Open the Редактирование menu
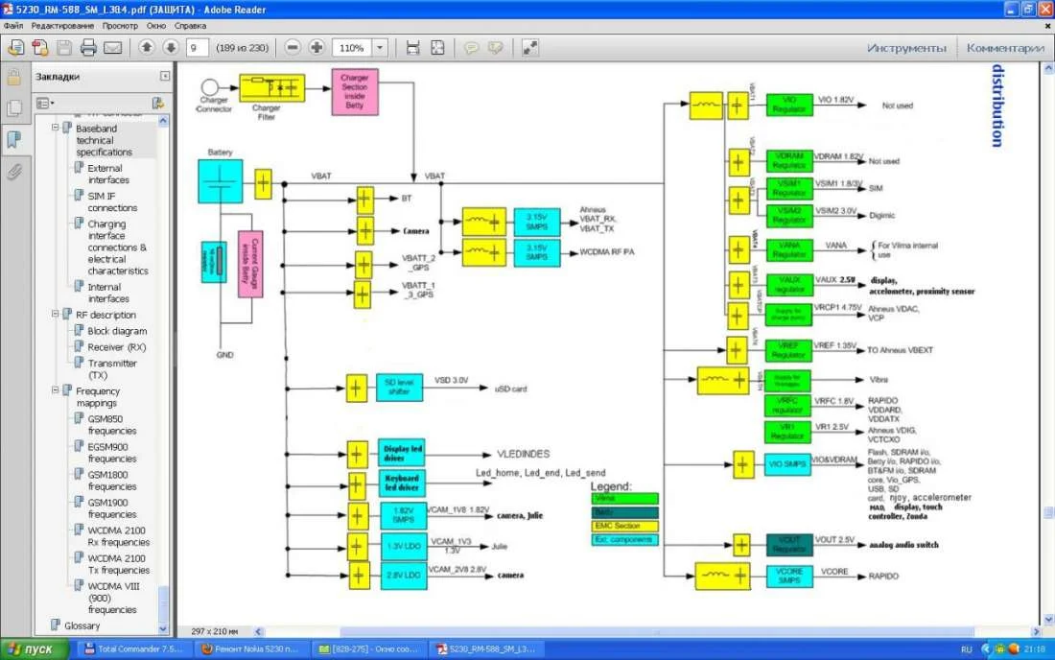The width and height of the screenshot is (1055, 660). point(62,26)
